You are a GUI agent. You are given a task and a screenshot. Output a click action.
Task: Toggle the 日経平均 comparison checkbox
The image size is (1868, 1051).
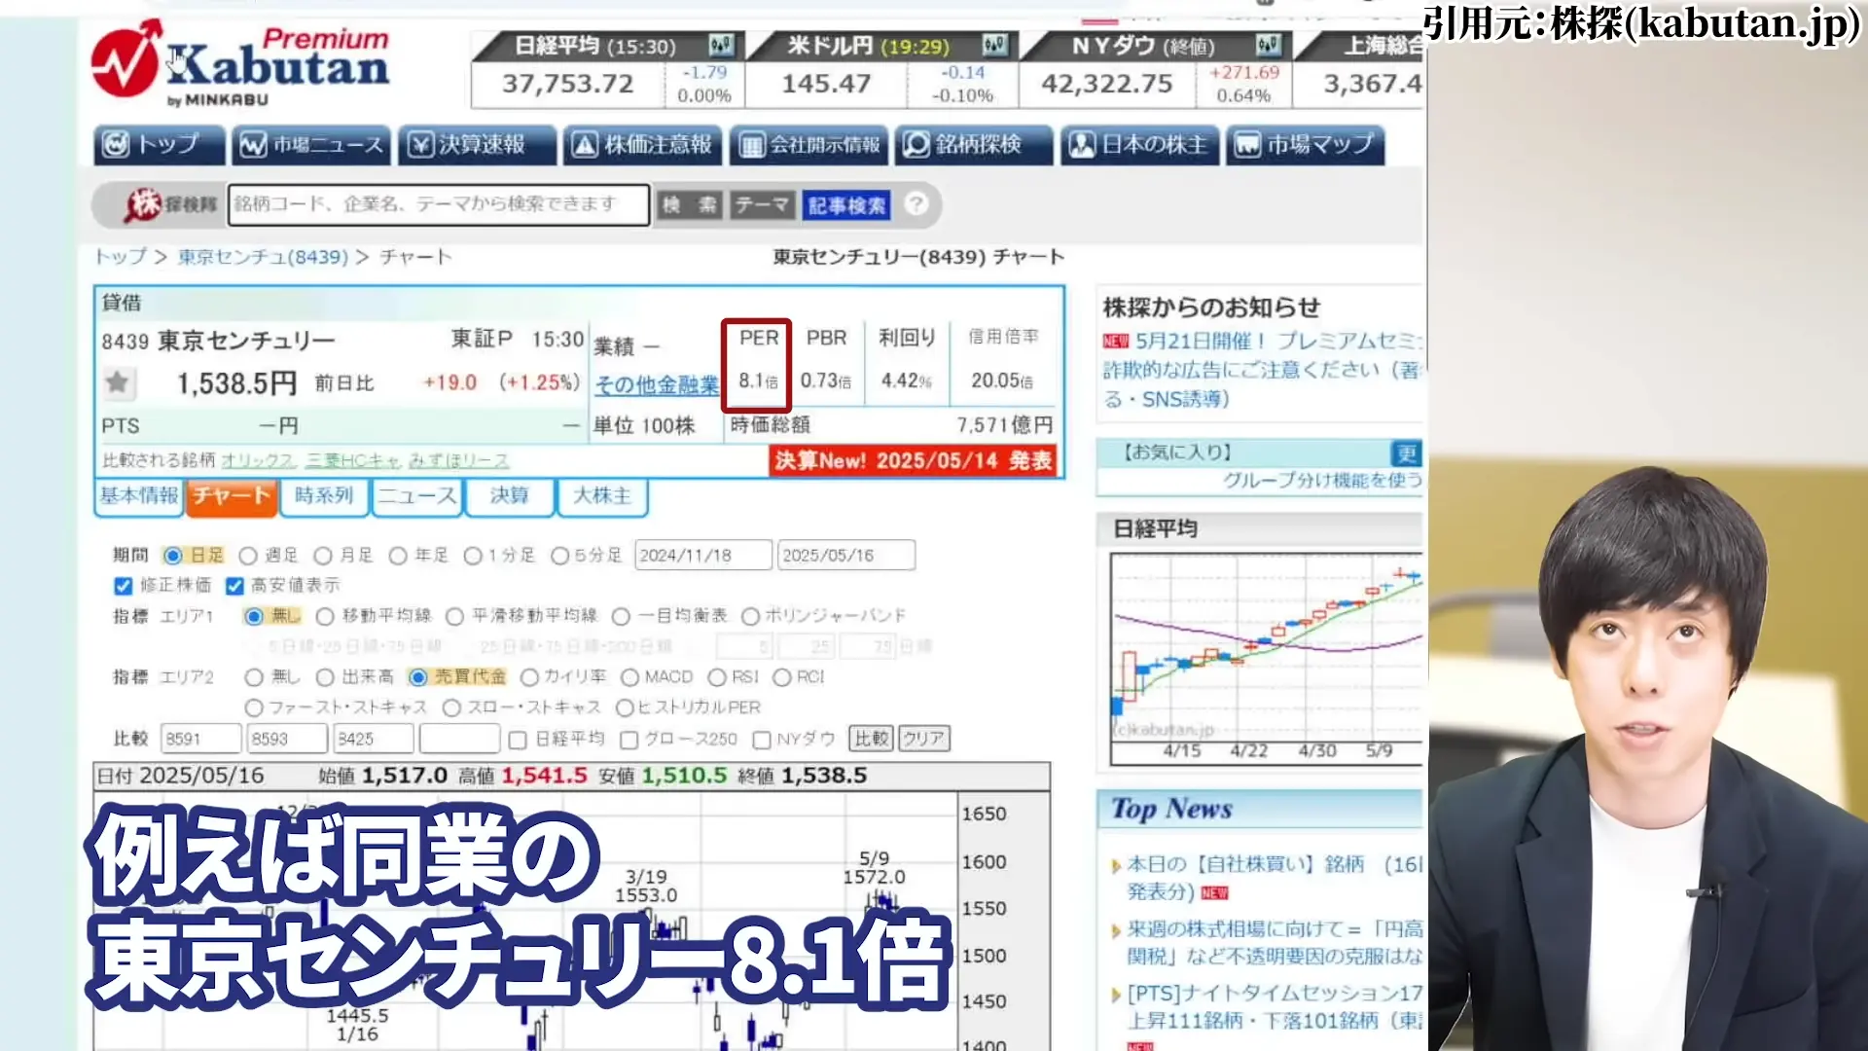click(x=518, y=741)
